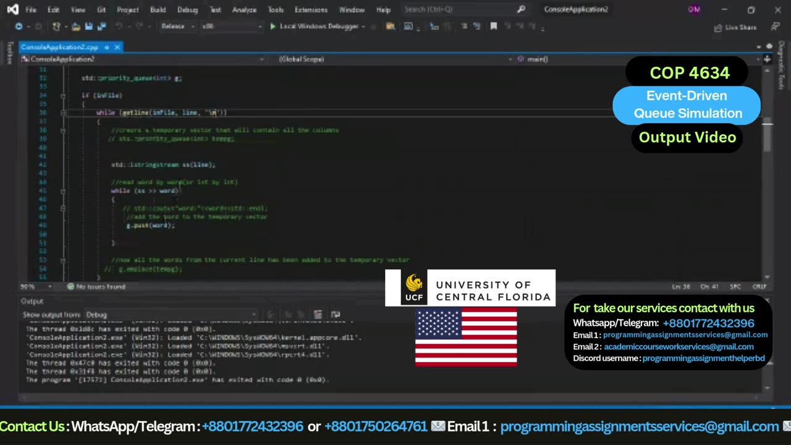This screenshot has width=791, height=445.
Task: Click the Clear All icon in Output panel
Action: 318,315
